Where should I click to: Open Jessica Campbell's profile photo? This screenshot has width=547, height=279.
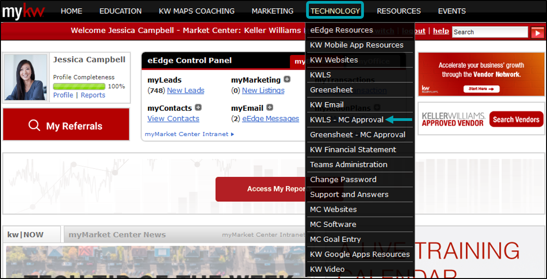pos(26,77)
